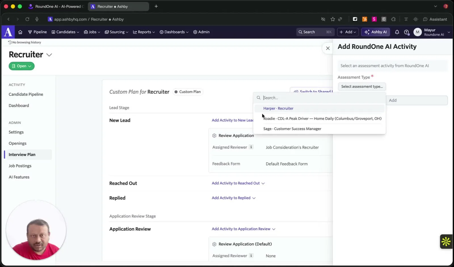
Task: Expand the chevron next to Recruiter title
Action: tap(49, 55)
